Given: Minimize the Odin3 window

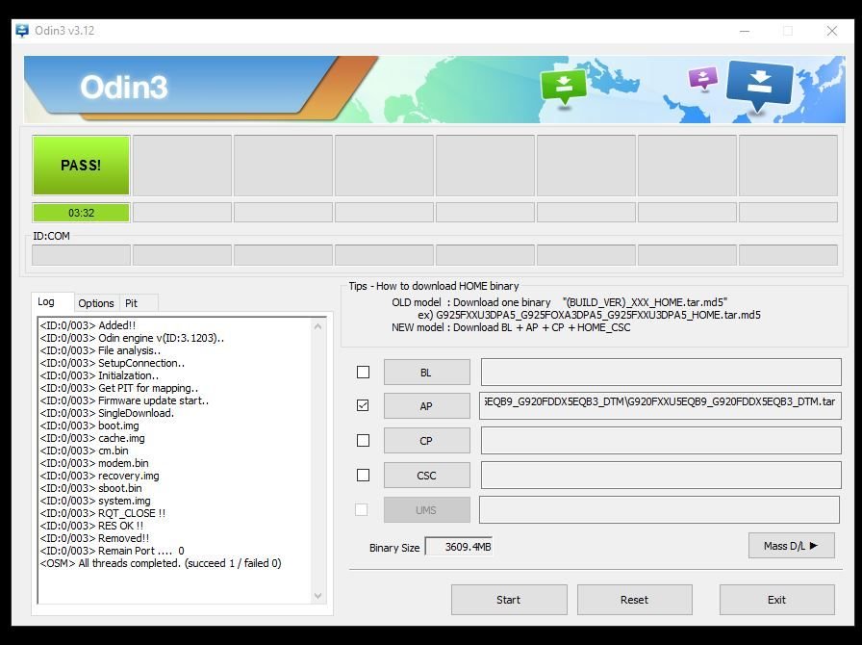Looking at the screenshot, I should (x=745, y=31).
